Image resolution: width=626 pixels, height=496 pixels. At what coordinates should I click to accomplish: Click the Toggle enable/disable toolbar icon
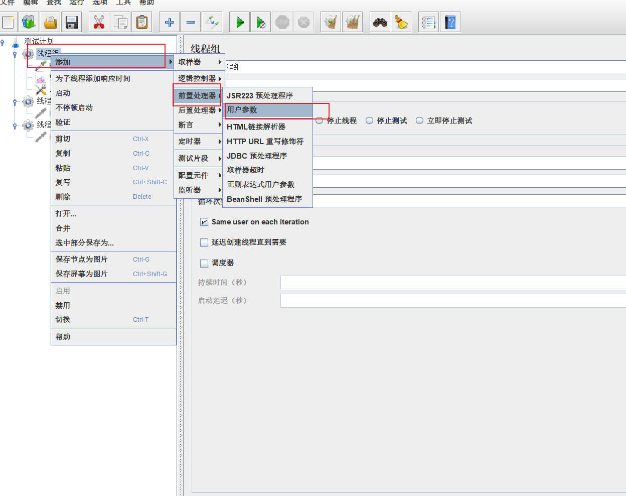[x=212, y=22]
